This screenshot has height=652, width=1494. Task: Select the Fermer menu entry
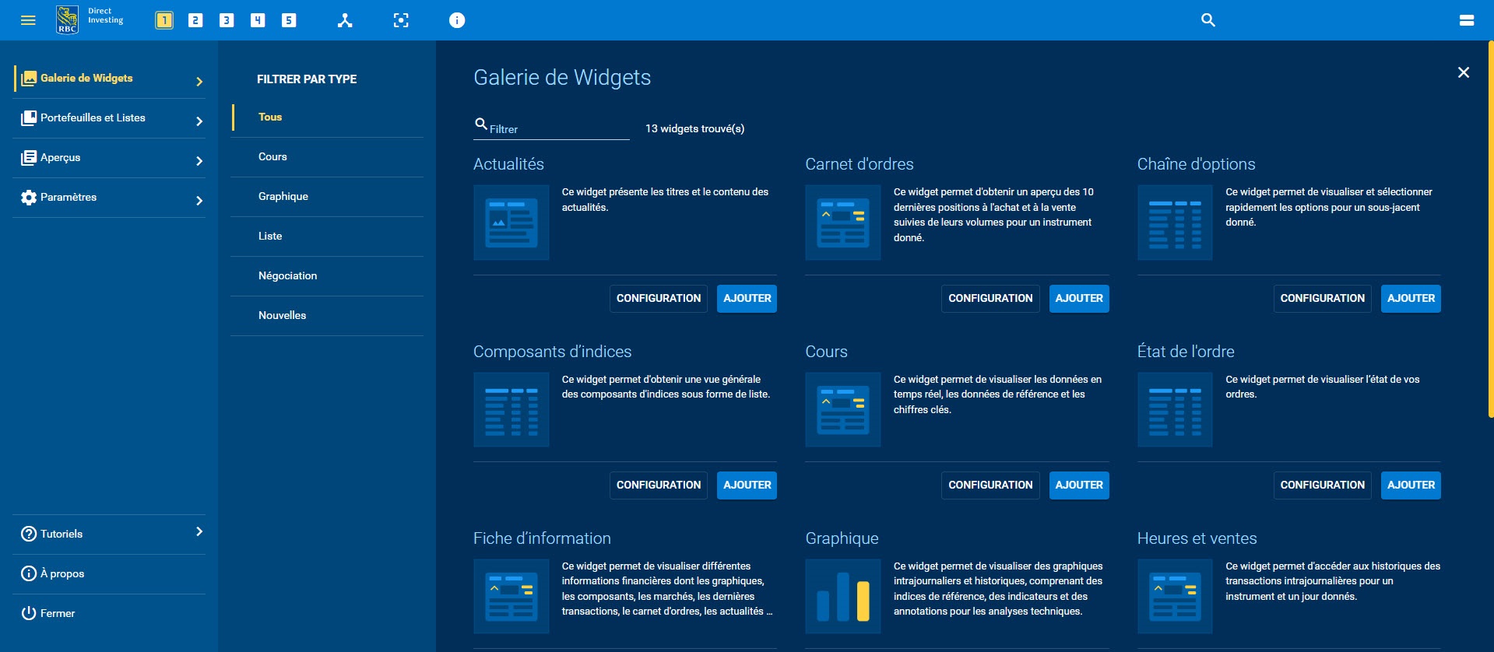coord(109,614)
